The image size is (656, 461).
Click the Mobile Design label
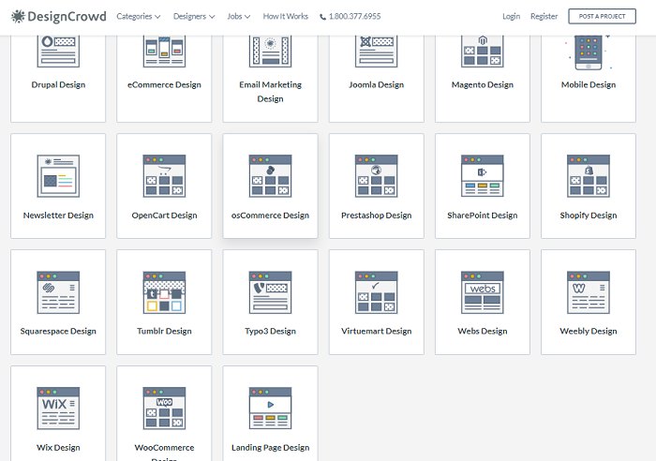pos(589,84)
